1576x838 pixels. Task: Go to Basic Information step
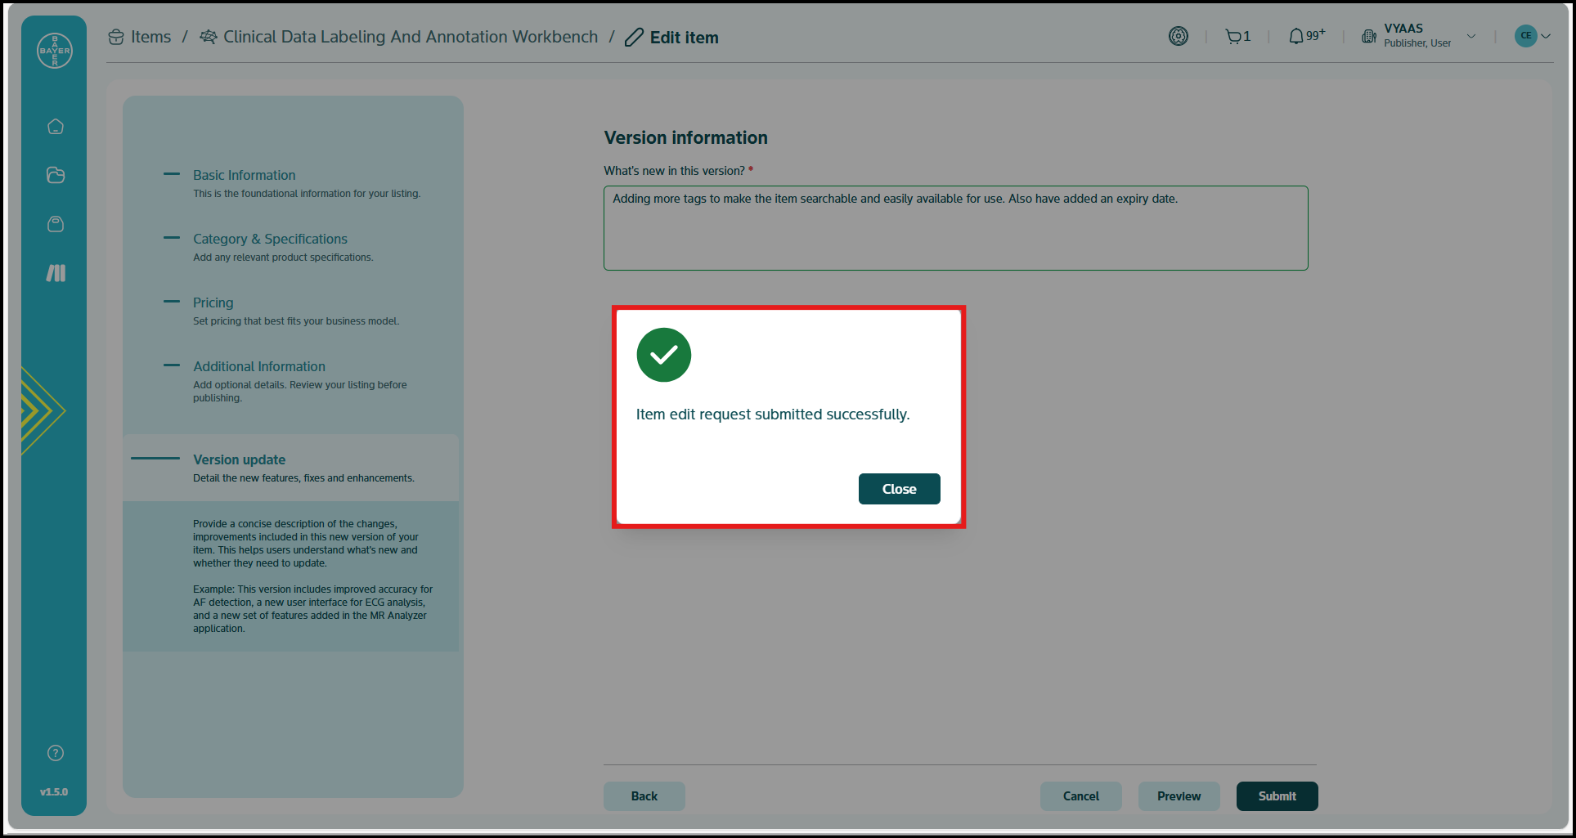click(x=244, y=175)
